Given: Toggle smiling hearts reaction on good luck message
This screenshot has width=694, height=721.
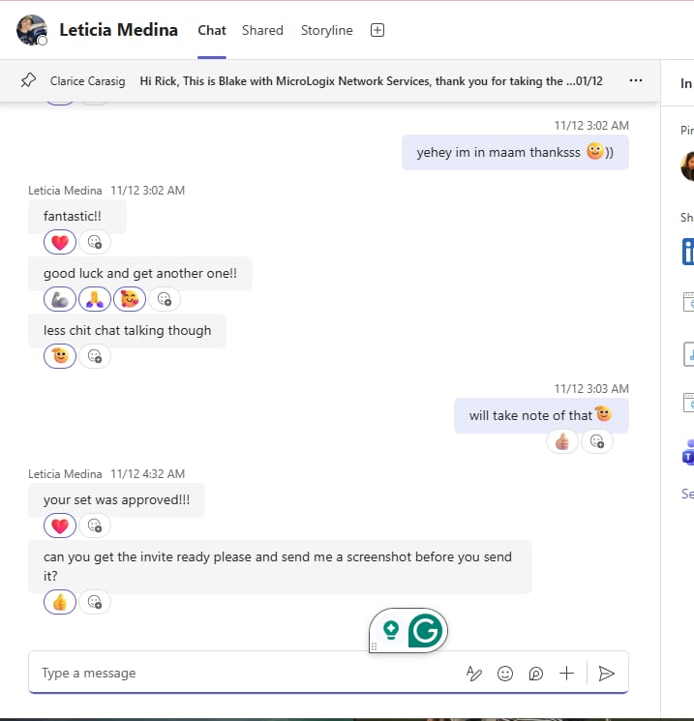Looking at the screenshot, I should point(130,299).
